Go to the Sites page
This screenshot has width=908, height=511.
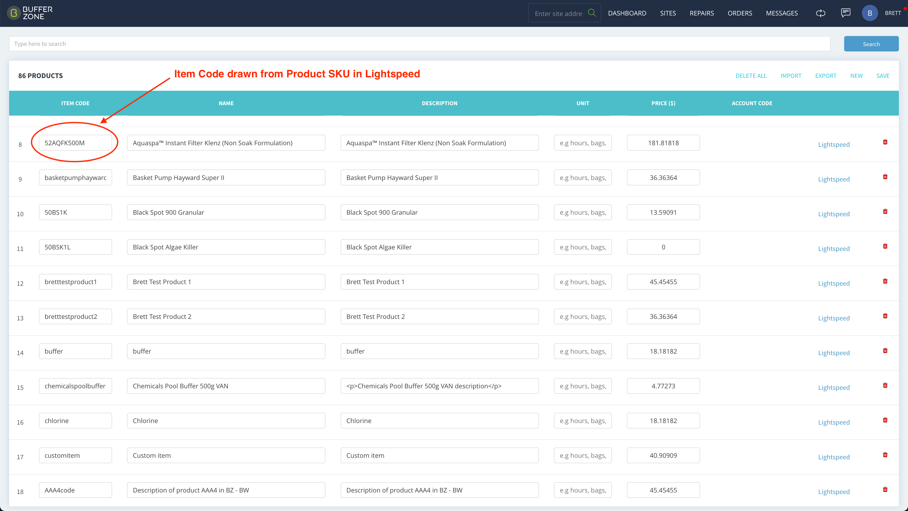[x=668, y=13]
